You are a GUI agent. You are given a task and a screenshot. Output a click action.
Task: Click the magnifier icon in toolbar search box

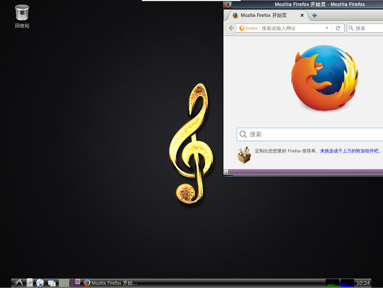click(351, 28)
